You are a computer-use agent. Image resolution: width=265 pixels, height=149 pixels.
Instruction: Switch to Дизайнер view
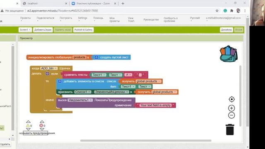(226, 30)
